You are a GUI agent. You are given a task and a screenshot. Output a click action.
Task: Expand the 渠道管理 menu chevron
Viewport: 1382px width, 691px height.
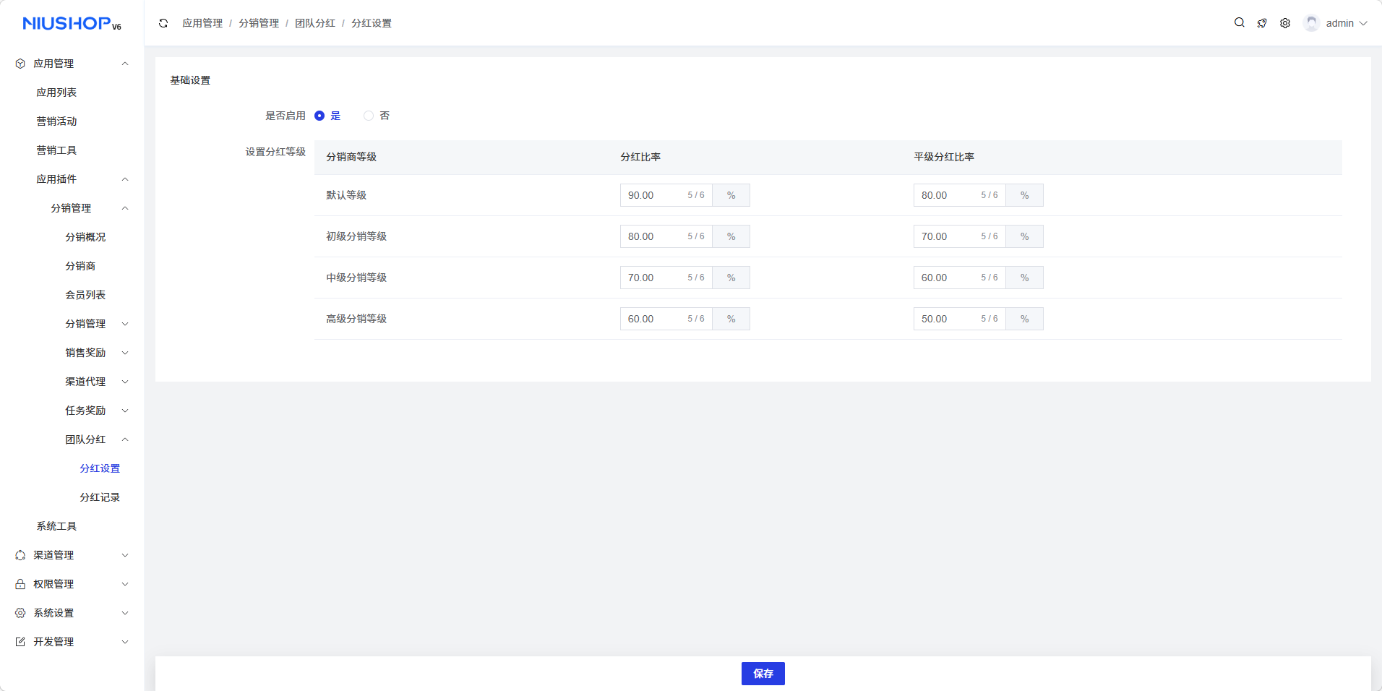(125, 555)
